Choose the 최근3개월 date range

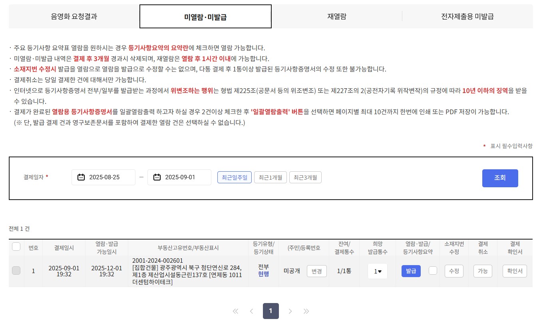305,177
